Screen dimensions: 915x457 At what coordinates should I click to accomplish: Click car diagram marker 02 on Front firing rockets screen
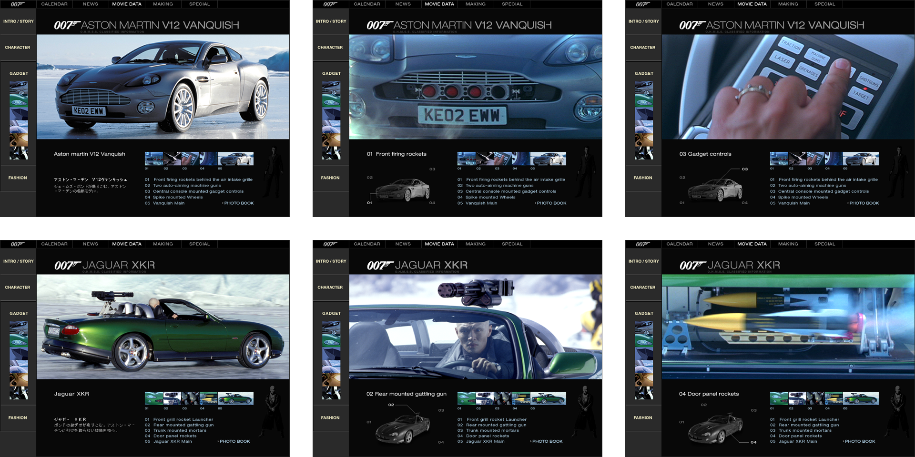[370, 178]
